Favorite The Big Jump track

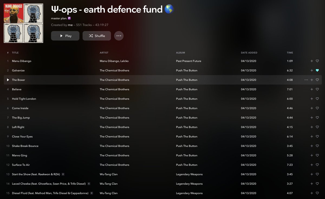317,118
